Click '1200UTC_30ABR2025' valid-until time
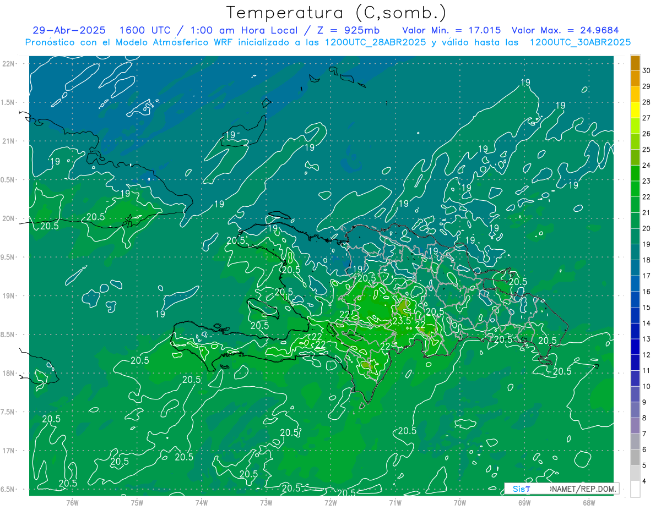 (x=580, y=42)
